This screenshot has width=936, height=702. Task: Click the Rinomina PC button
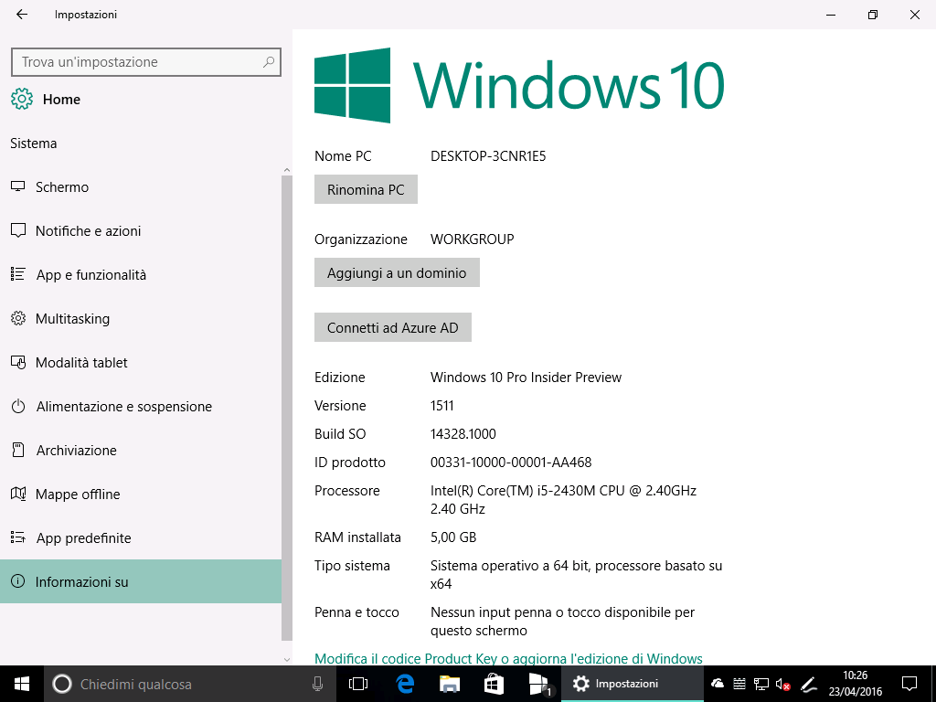(366, 189)
